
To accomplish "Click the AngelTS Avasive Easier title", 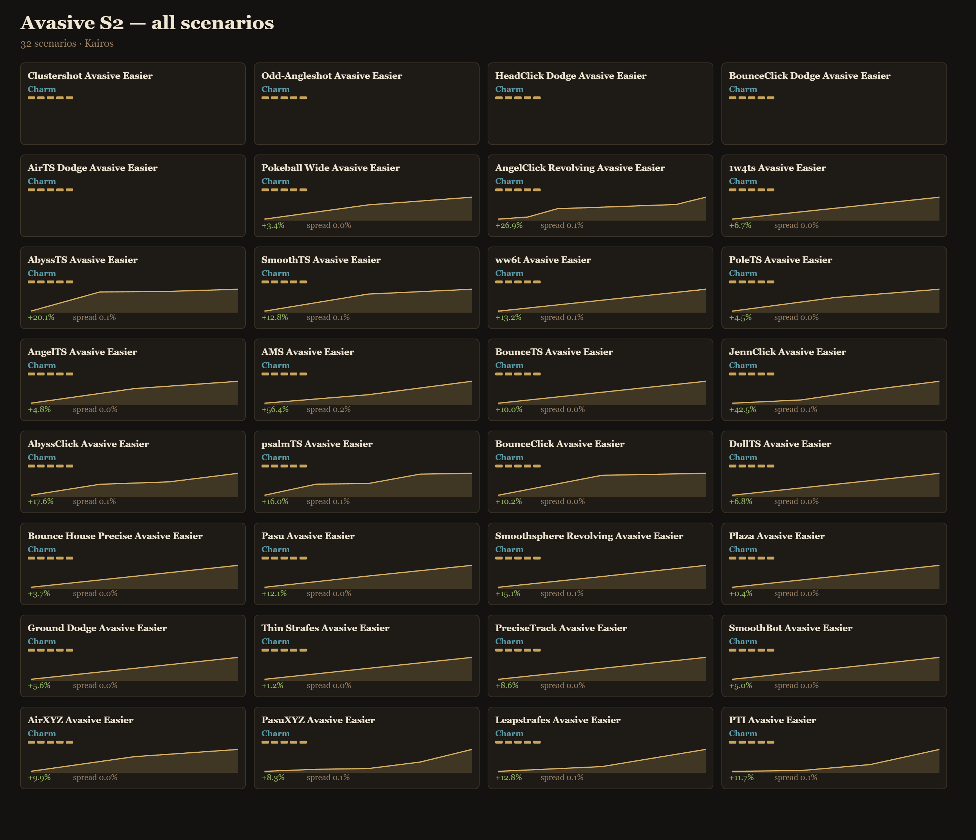I will pos(83,352).
